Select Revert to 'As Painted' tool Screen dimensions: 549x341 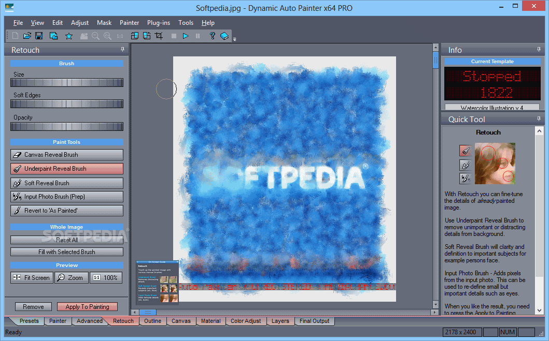point(67,210)
